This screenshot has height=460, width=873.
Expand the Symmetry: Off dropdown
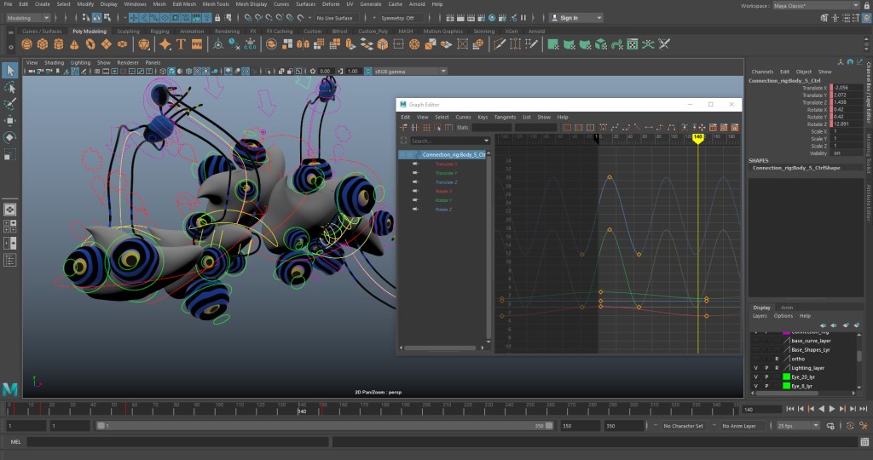tap(399, 18)
